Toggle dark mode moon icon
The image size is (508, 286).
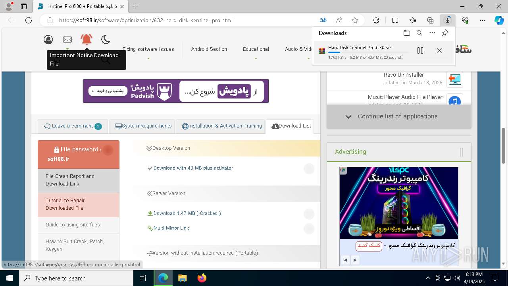tap(106, 39)
